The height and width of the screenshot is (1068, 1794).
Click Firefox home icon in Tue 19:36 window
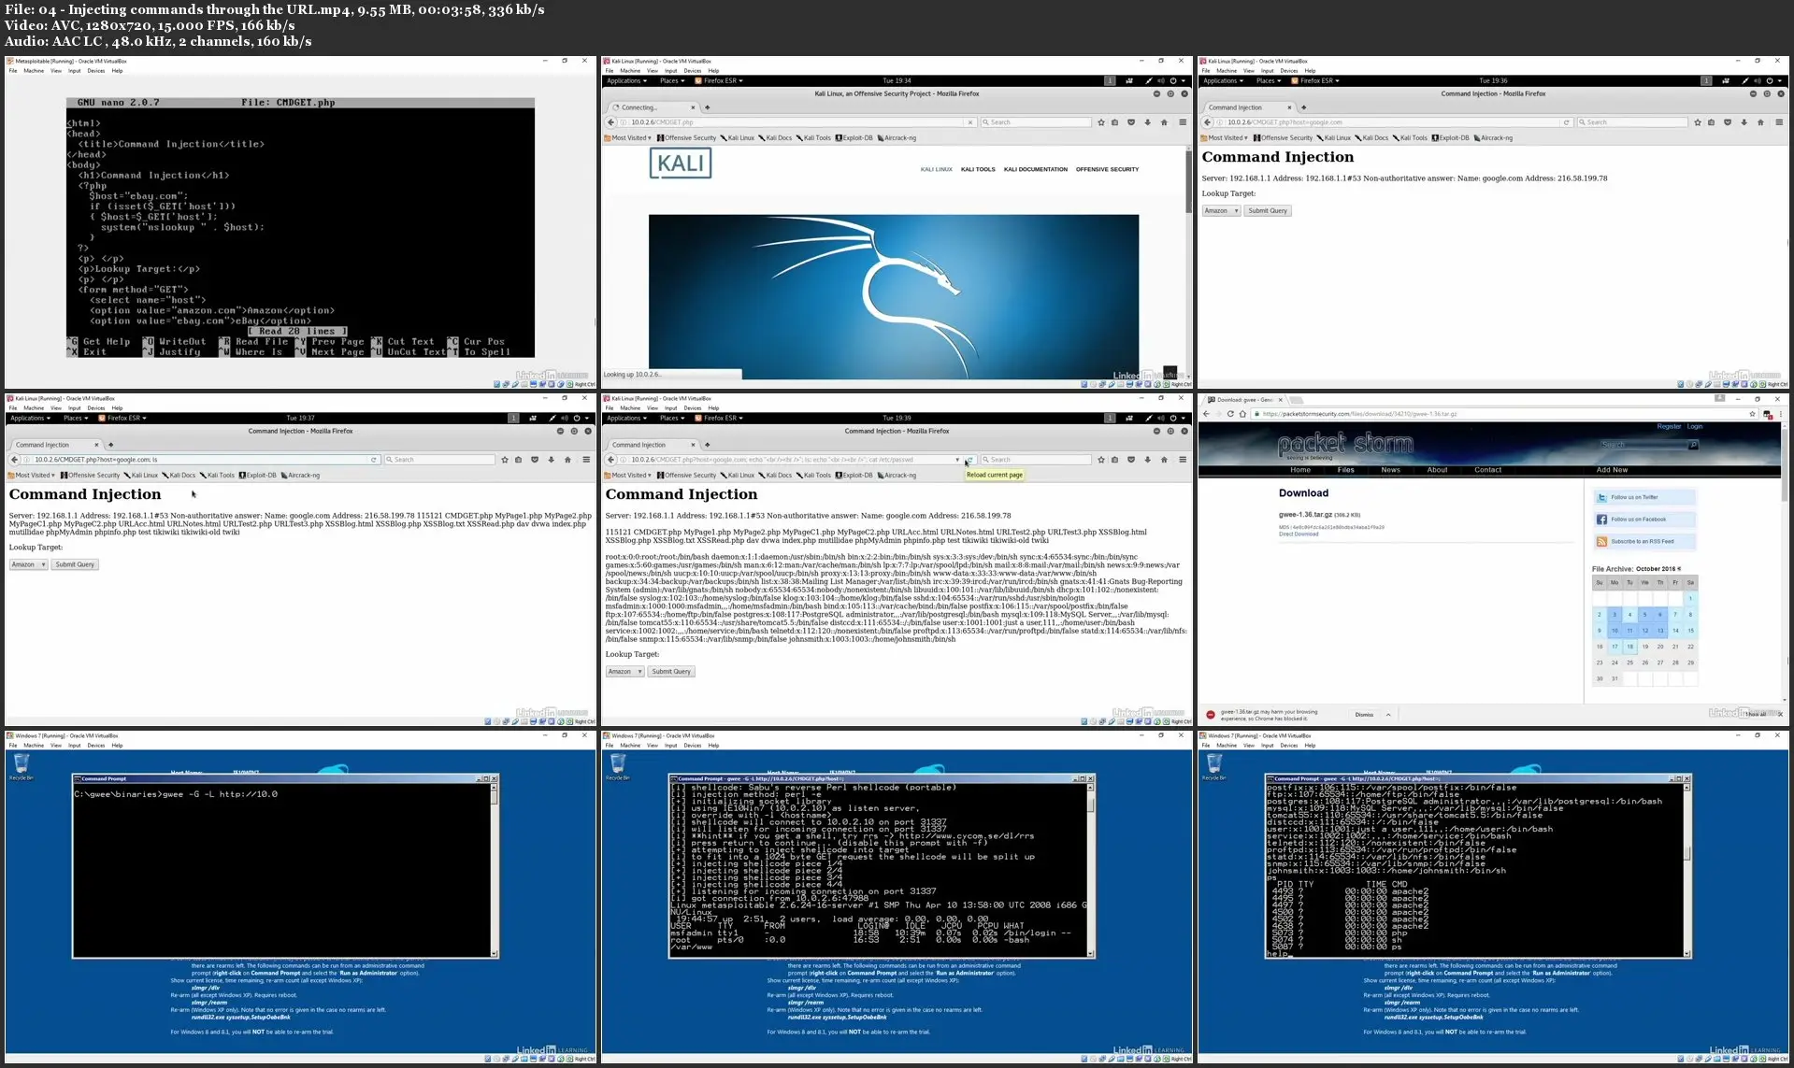(1760, 122)
